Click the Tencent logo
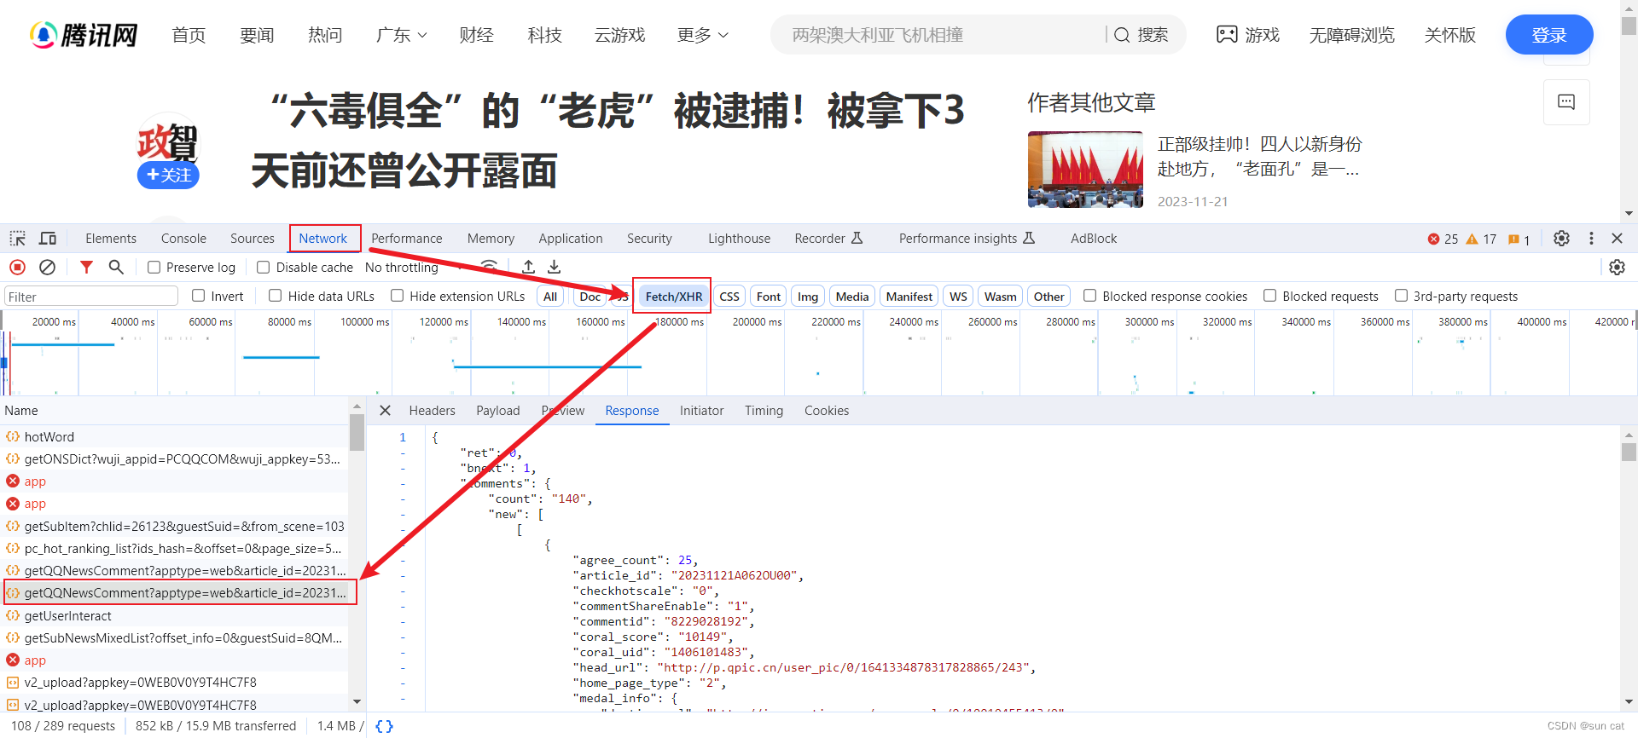The width and height of the screenshot is (1638, 738). pos(84,35)
